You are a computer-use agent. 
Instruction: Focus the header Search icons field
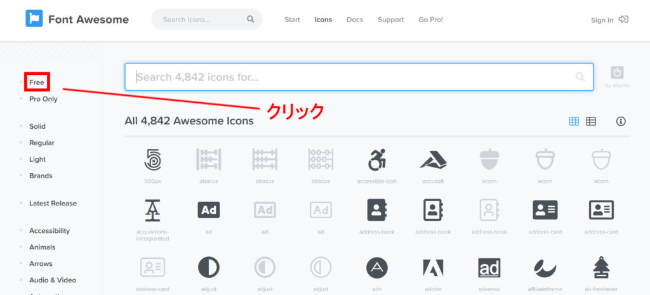(x=207, y=19)
